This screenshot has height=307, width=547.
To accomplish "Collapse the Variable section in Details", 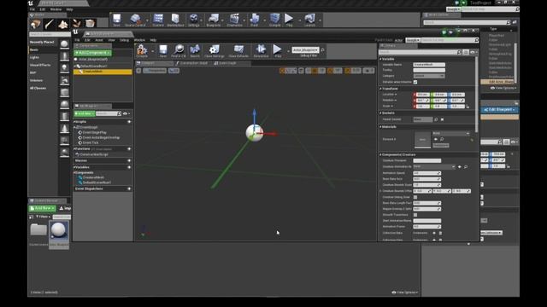I will (380, 59).
